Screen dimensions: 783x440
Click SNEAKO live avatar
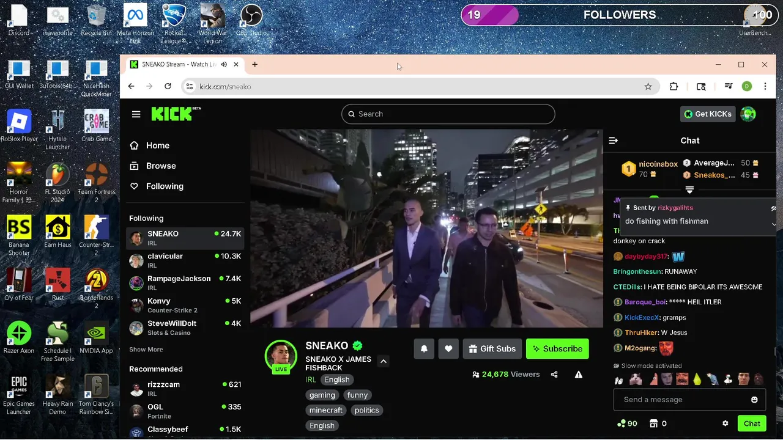pos(281,356)
